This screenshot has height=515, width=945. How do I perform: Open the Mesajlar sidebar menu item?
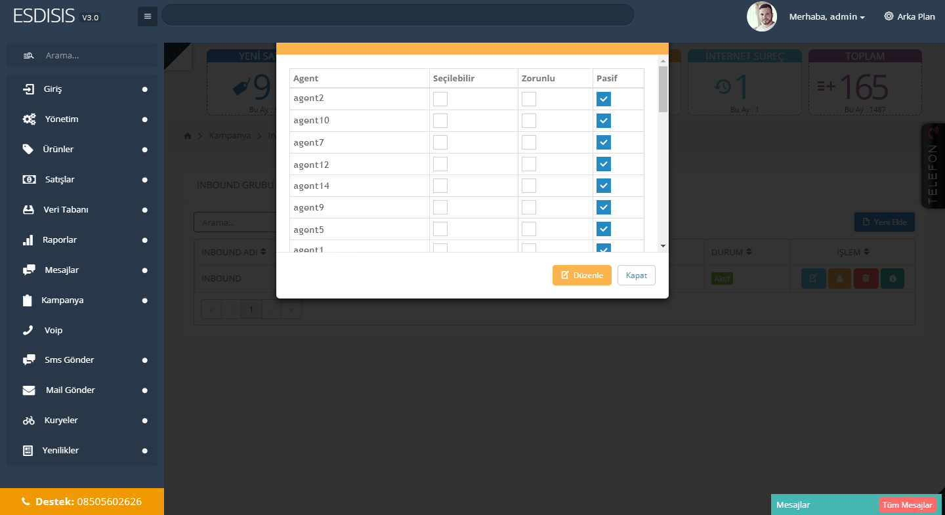62,270
